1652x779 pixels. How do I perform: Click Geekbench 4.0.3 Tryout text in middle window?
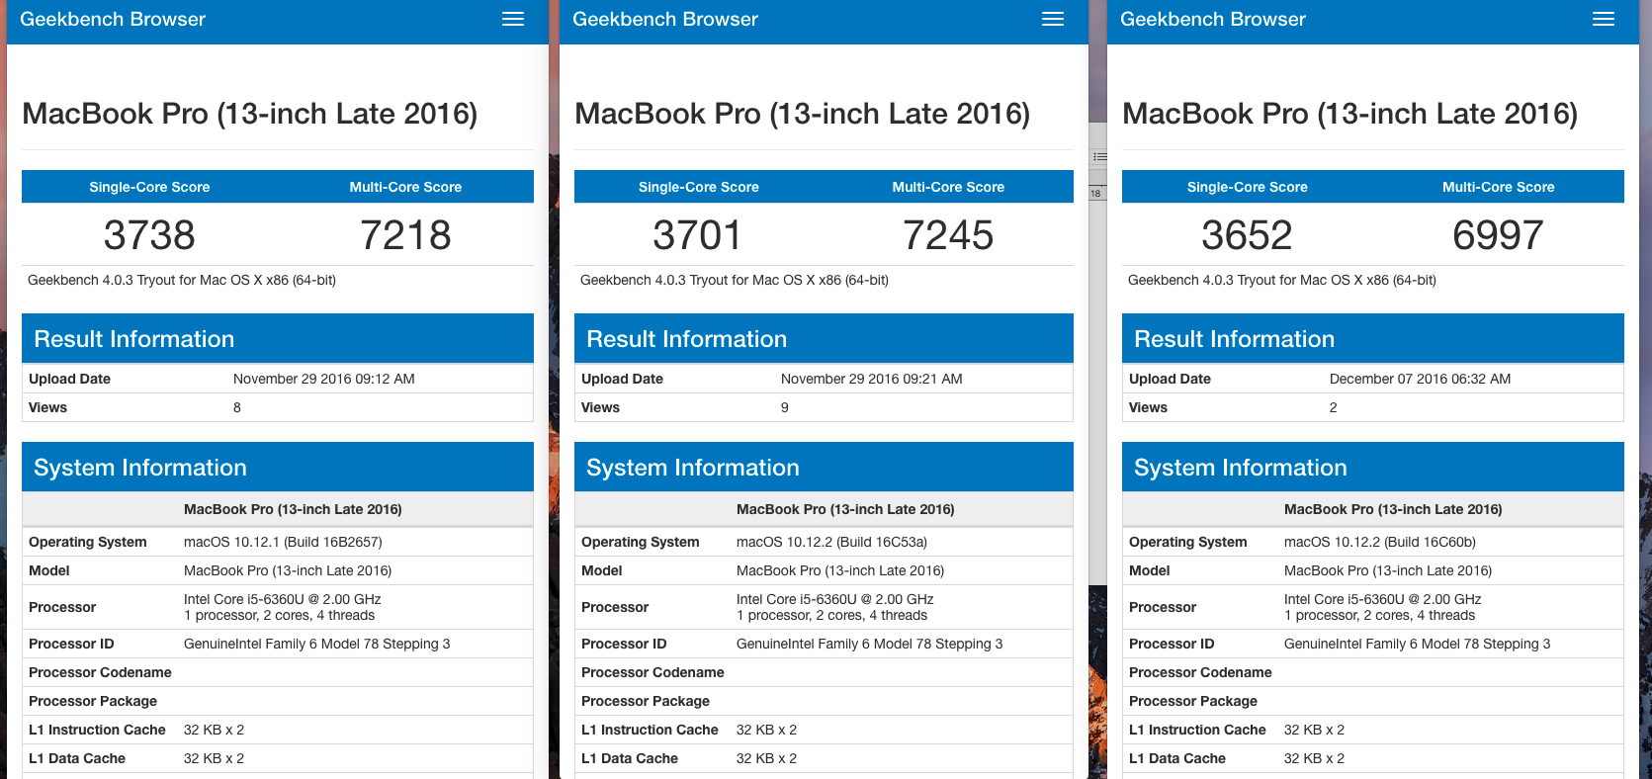[735, 280]
